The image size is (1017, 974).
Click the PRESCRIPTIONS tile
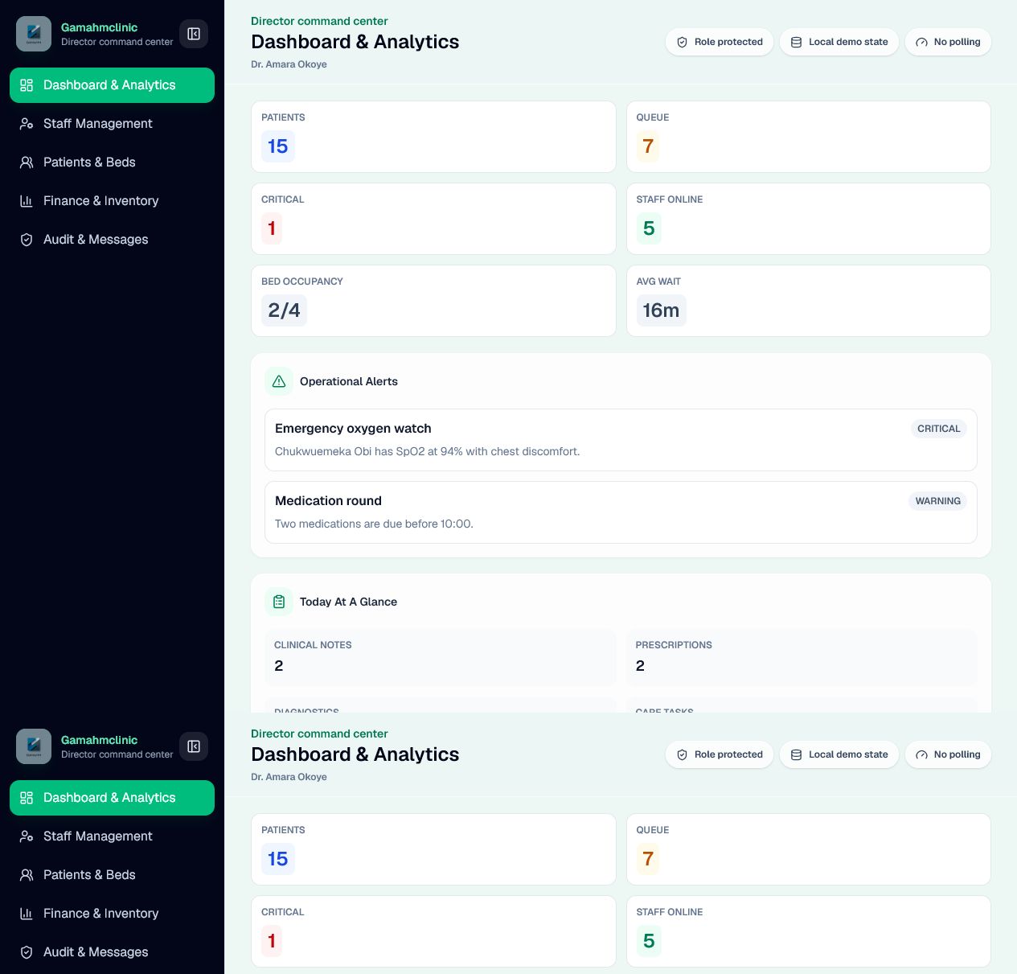(802, 656)
